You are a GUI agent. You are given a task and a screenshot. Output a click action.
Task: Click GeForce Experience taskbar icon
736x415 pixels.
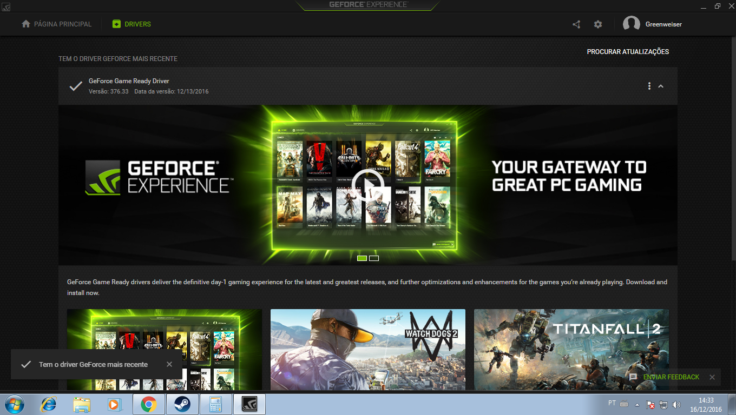click(249, 404)
